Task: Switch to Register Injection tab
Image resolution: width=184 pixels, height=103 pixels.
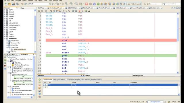Action: (96, 80)
